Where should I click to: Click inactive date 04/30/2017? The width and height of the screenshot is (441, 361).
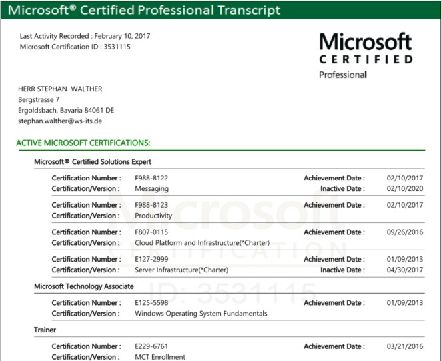tap(405, 270)
